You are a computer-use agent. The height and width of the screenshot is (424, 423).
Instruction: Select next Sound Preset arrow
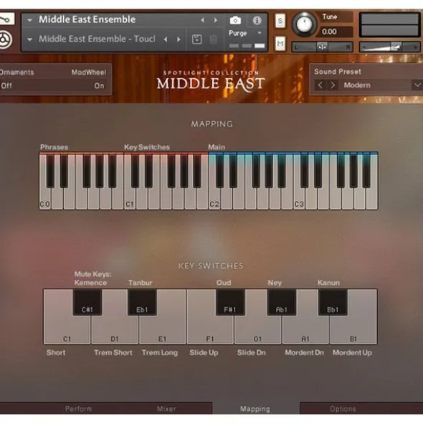coord(333,85)
